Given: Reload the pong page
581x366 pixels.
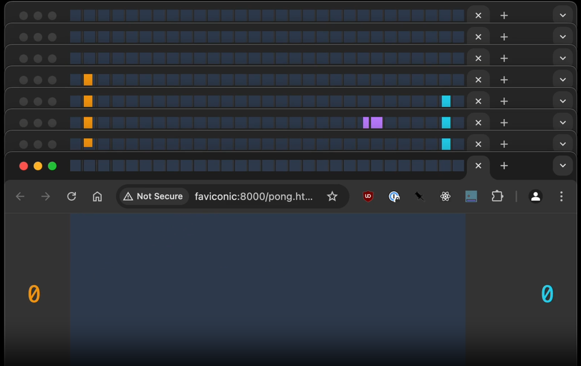Looking at the screenshot, I should pos(71,196).
